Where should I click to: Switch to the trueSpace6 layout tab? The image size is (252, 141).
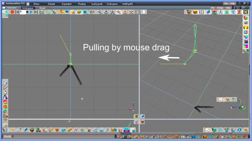click(x=97, y=4)
